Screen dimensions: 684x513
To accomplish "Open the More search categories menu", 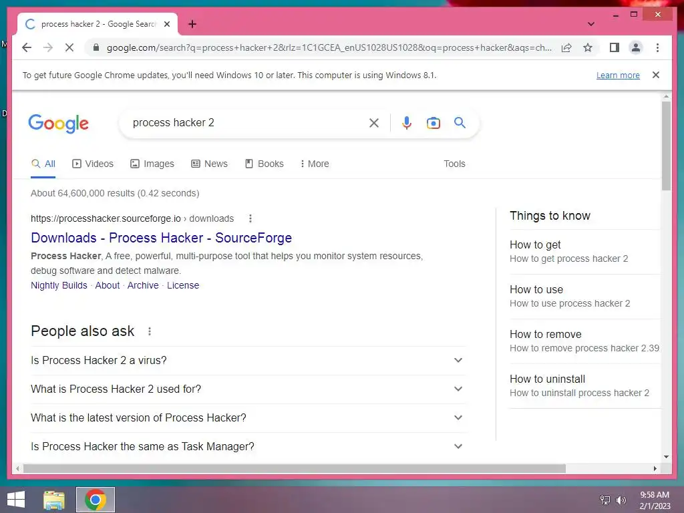I will pos(315,164).
